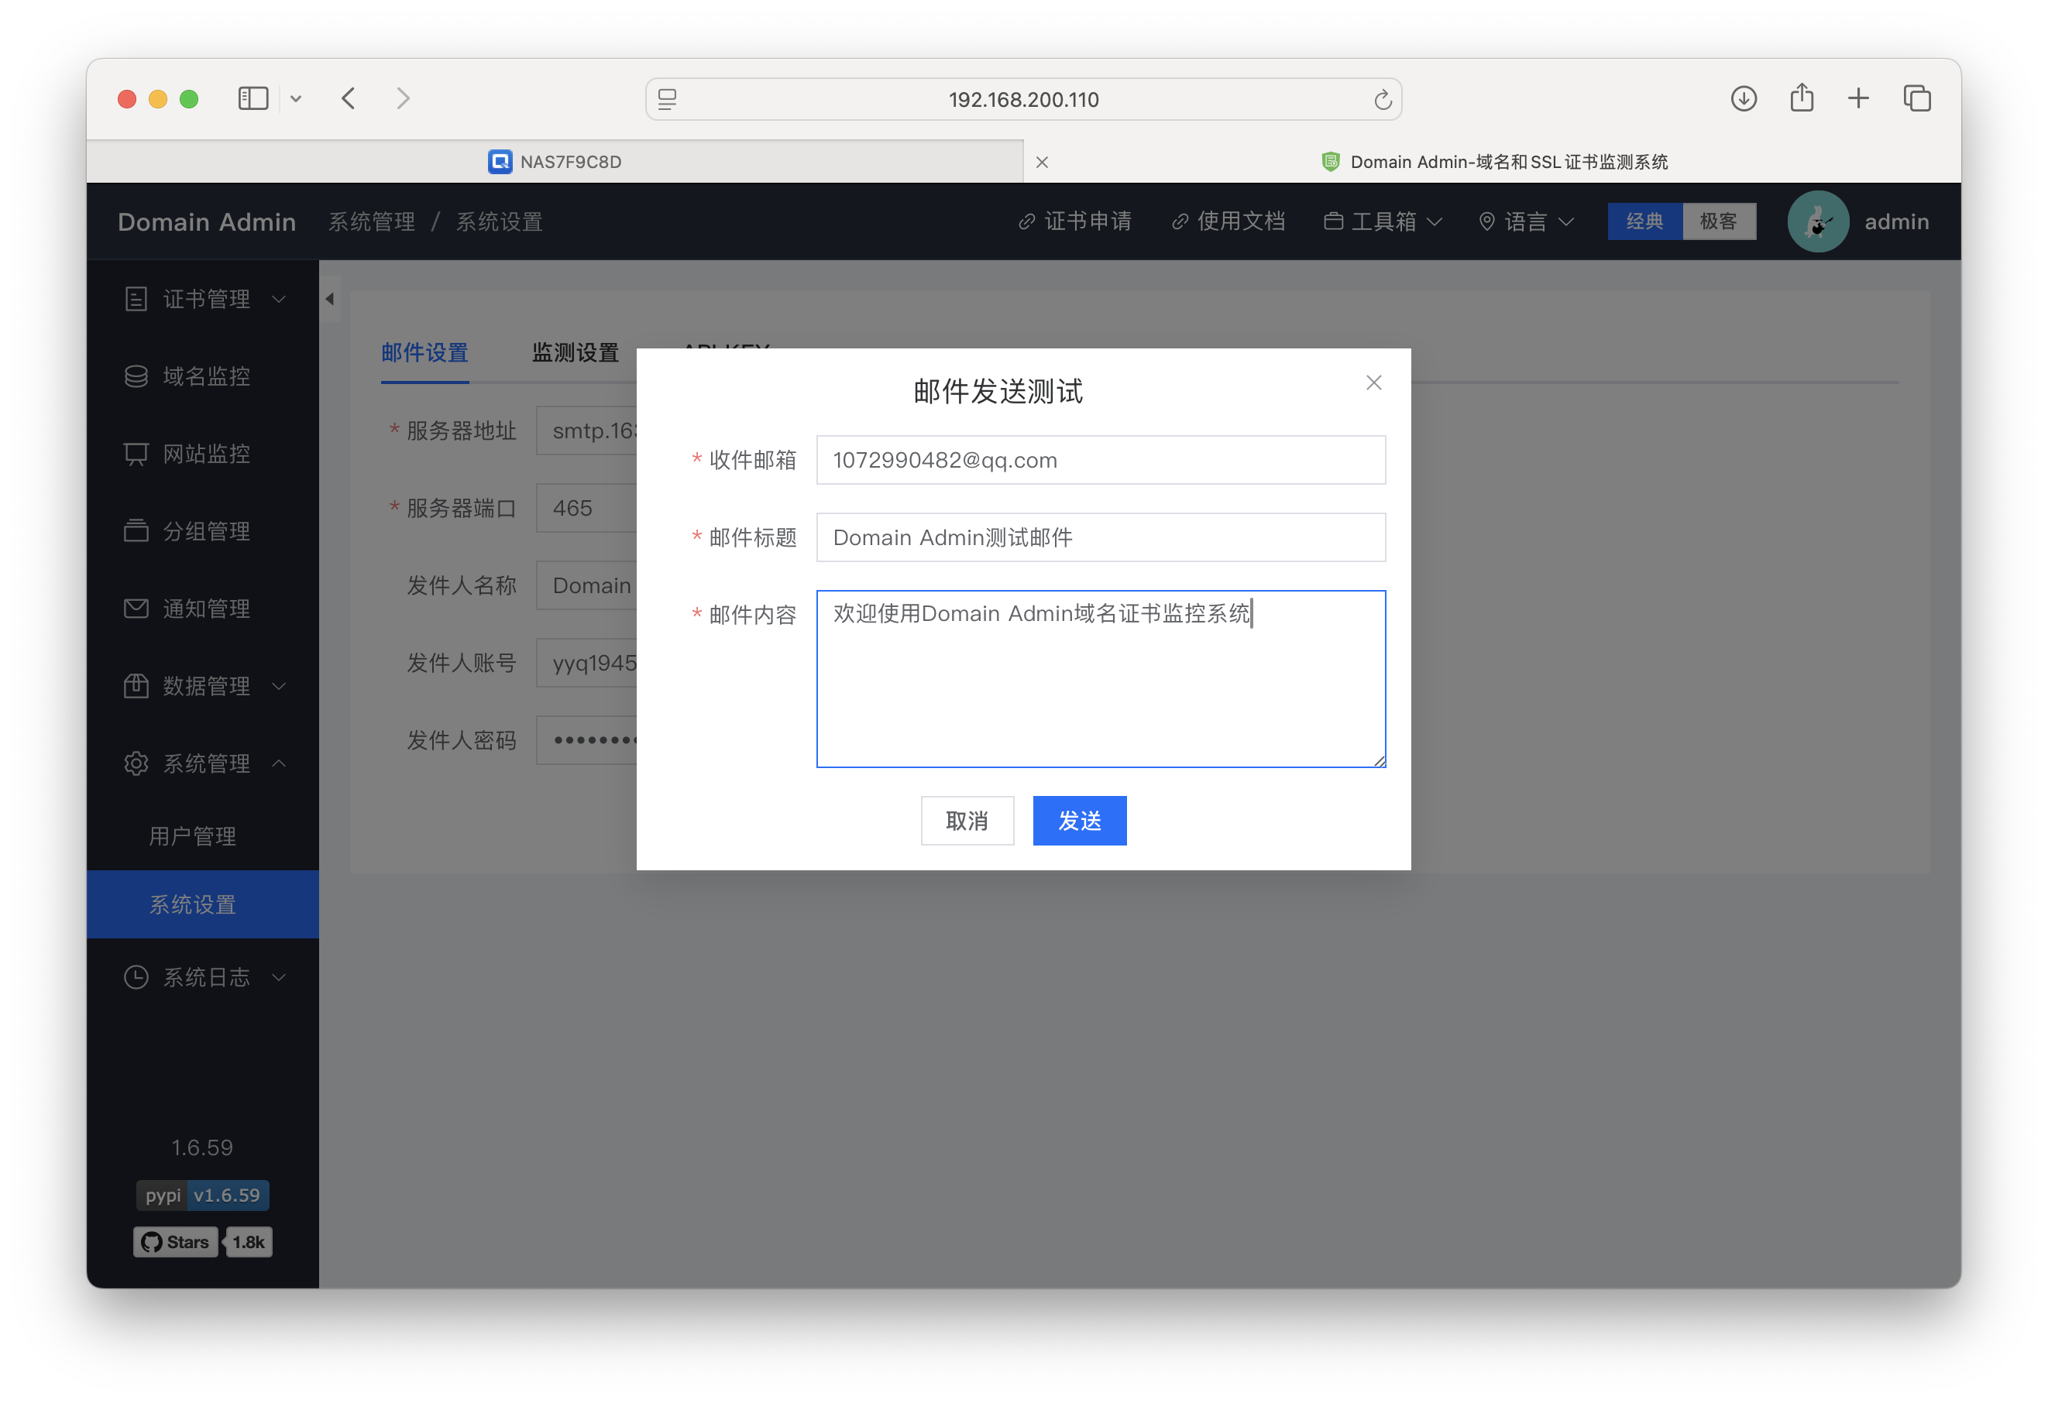The image size is (2048, 1403).
Task: Click the 服务器地址 smtp field
Action: [587, 431]
